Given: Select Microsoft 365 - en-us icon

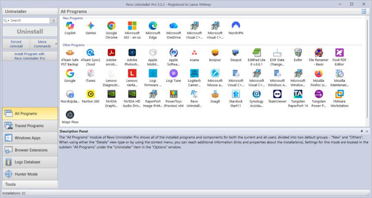Looking at the screenshot, I should click(132, 26).
